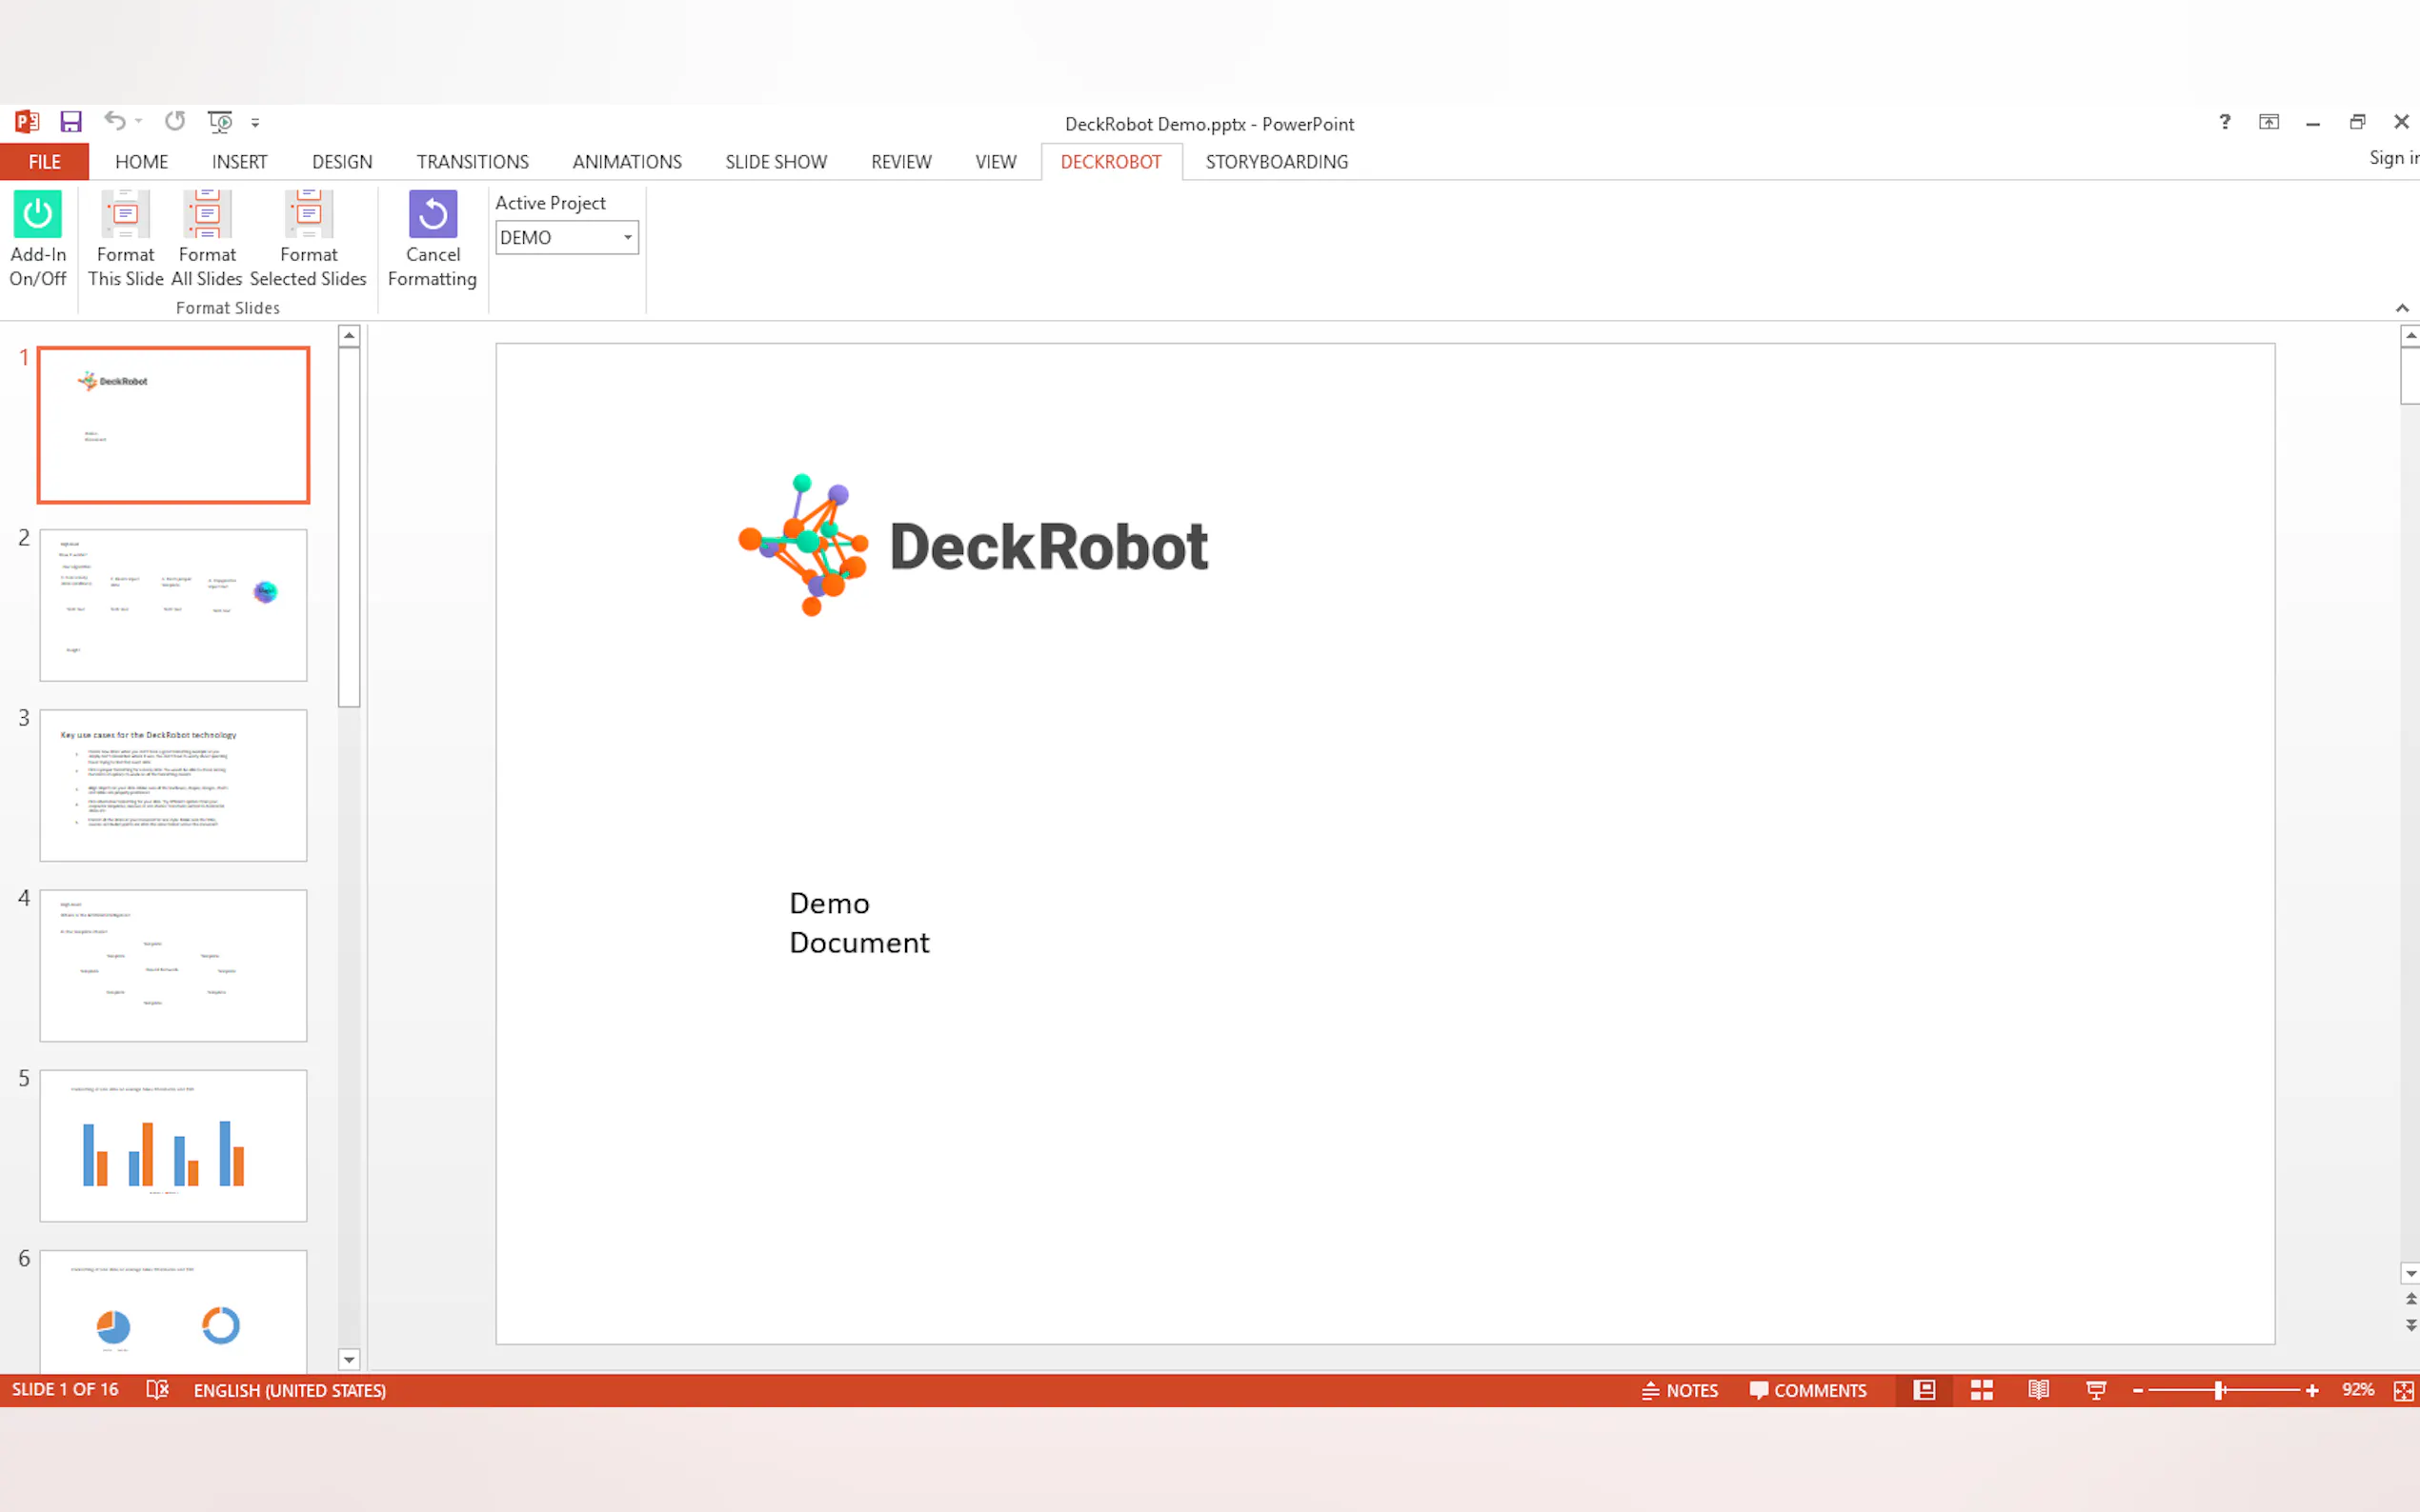Viewport: 2420px width, 1512px height.
Task: Switch to the STORYBOARDING tab
Action: tap(1276, 162)
